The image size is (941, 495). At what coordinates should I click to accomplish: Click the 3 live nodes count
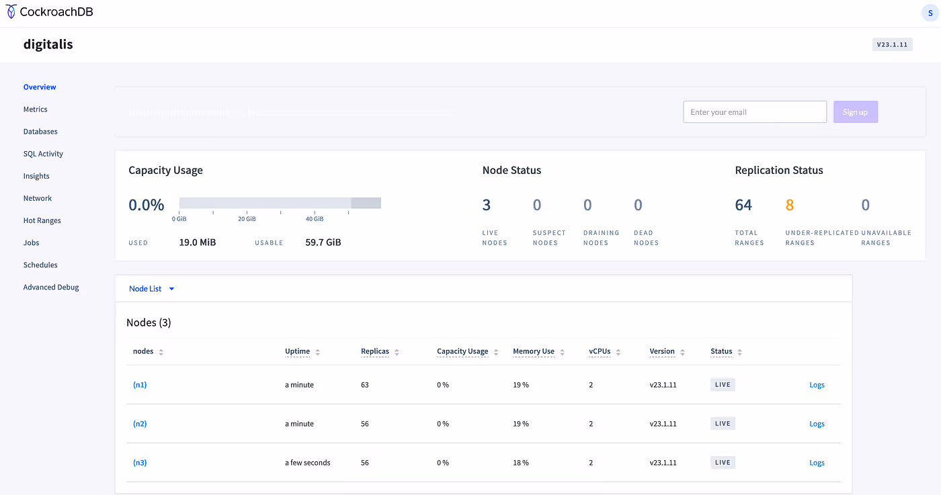487,205
